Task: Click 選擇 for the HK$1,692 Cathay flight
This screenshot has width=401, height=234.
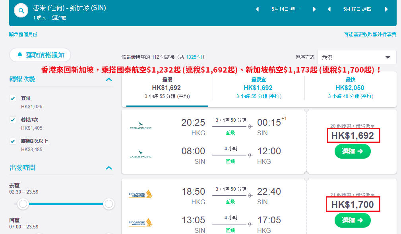Action: pos(353,152)
